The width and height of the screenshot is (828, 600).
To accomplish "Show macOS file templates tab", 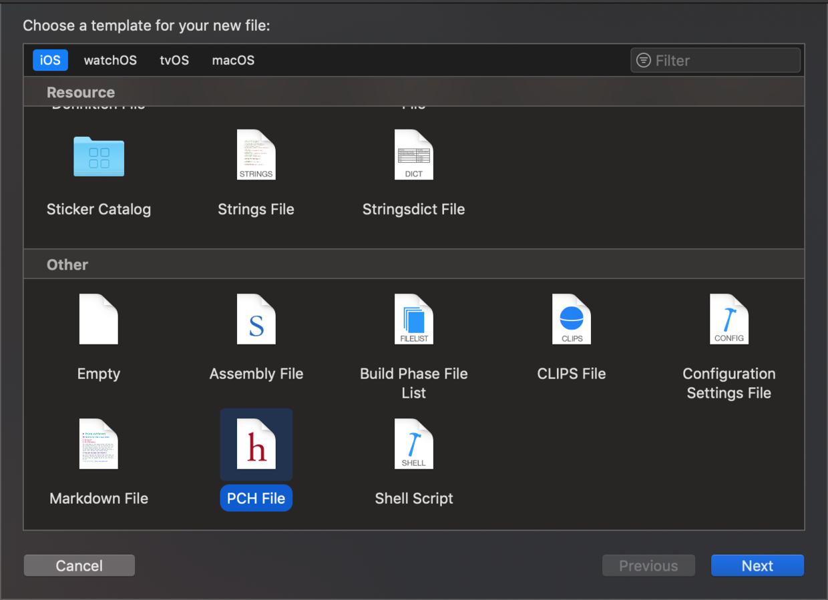I will coord(233,60).
